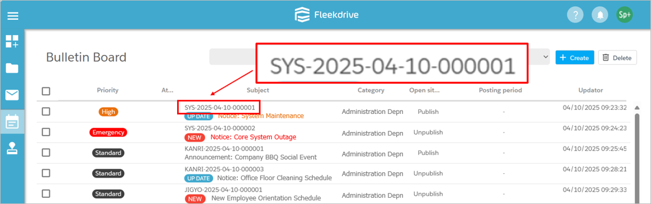Check the Office Floor Cleaning row checkbox

(x=46, y=173)
